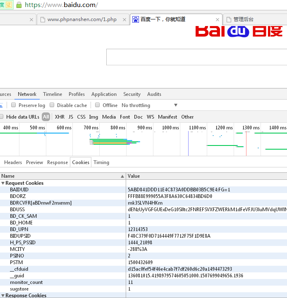Select the Cookies tab
Viewport: 287px width, 298px height.
[x=81, y=162]
